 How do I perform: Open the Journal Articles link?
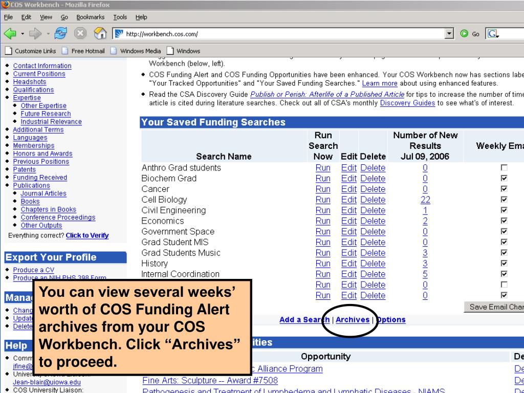(43, 193)
